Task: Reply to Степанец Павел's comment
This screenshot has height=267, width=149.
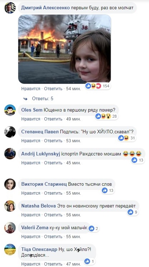Action: [x=53, y=141]
